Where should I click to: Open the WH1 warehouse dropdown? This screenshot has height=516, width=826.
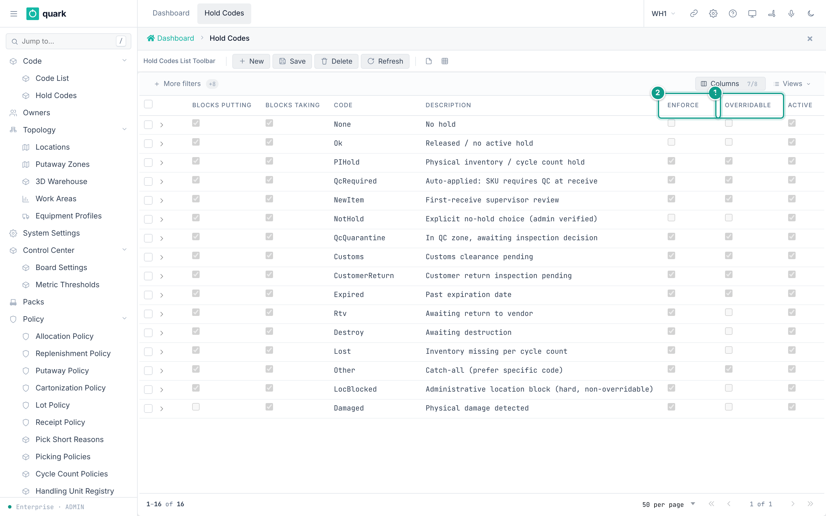point(663,14)
